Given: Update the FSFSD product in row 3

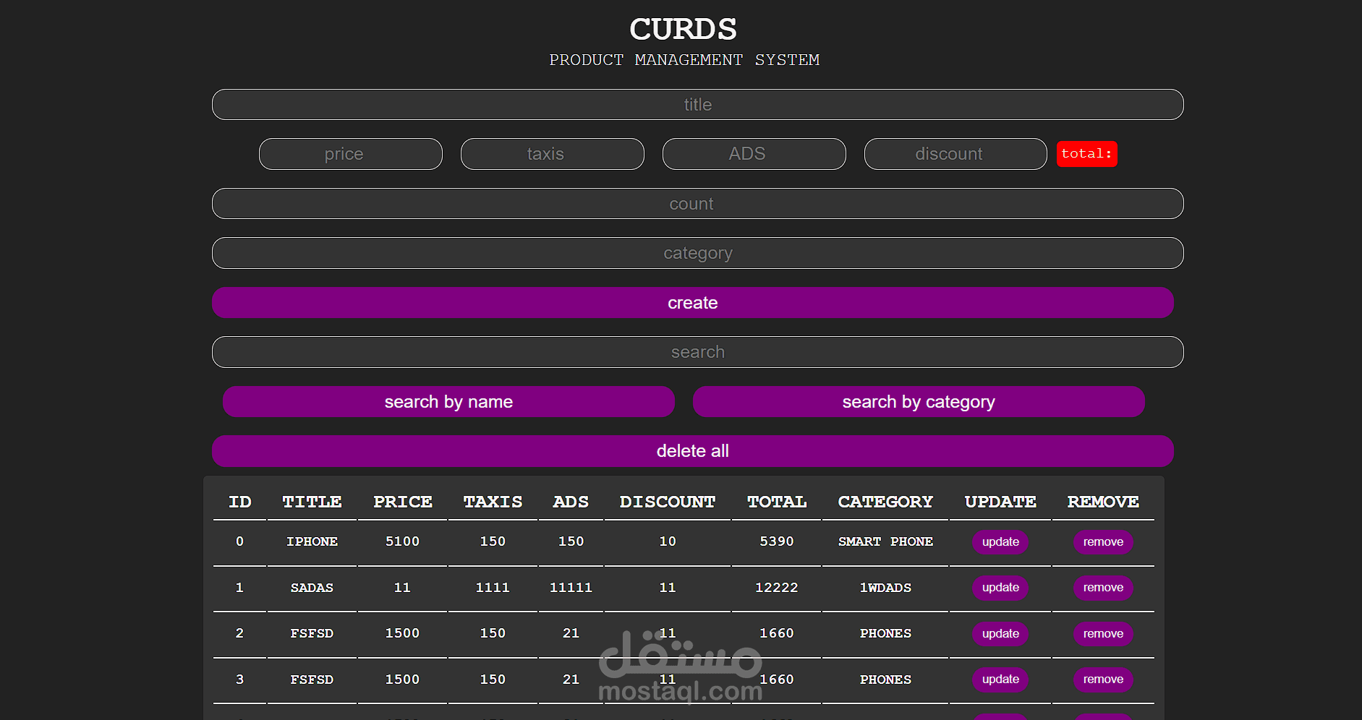Looking at the screenshot, I should [1000, 680].
